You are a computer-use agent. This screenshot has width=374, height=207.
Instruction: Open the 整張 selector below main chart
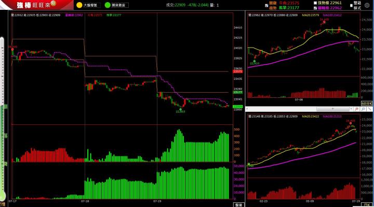click(239, 205)
